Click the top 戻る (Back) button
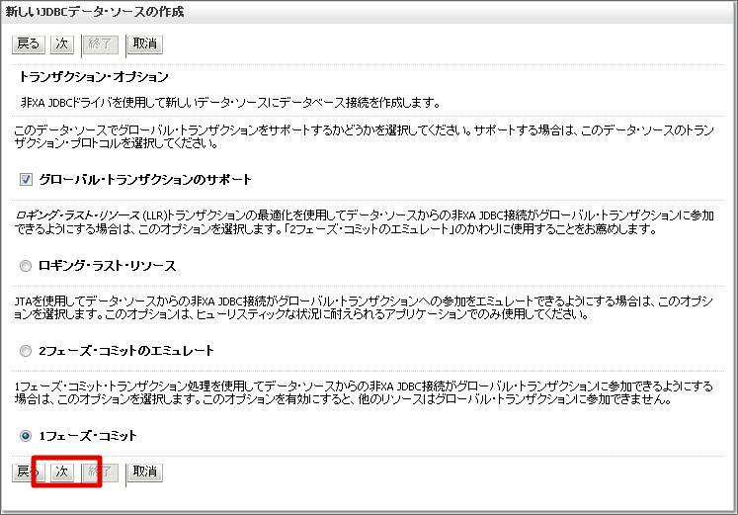Screen dimensions: 738x515 click(29, 44)
